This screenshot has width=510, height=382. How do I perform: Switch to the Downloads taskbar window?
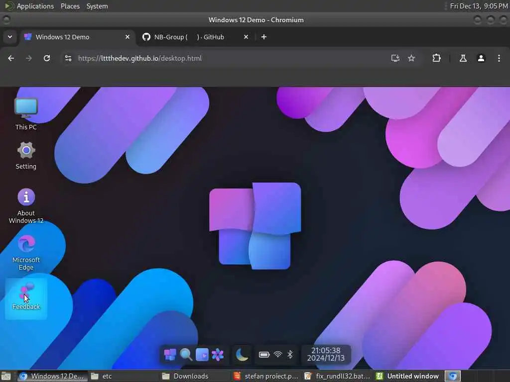coord(195,376)
